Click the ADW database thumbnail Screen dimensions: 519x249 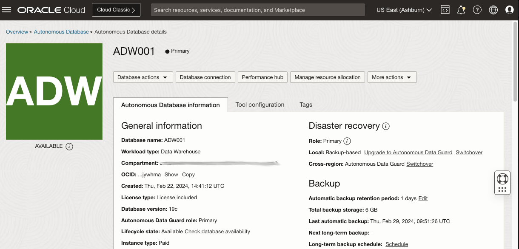pos(54,91)
